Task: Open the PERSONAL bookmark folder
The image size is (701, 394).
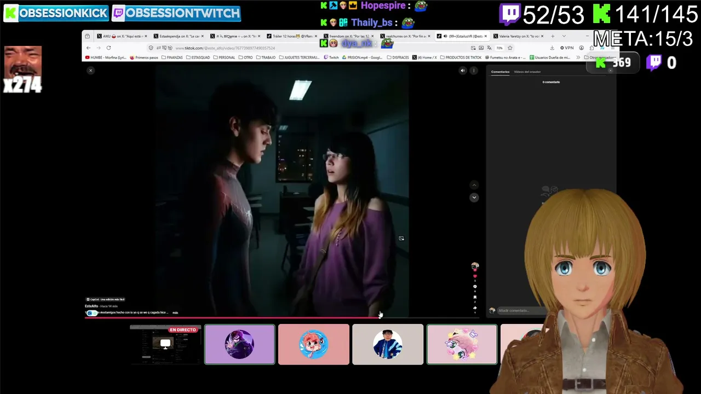Action: (x=225, y=57)
